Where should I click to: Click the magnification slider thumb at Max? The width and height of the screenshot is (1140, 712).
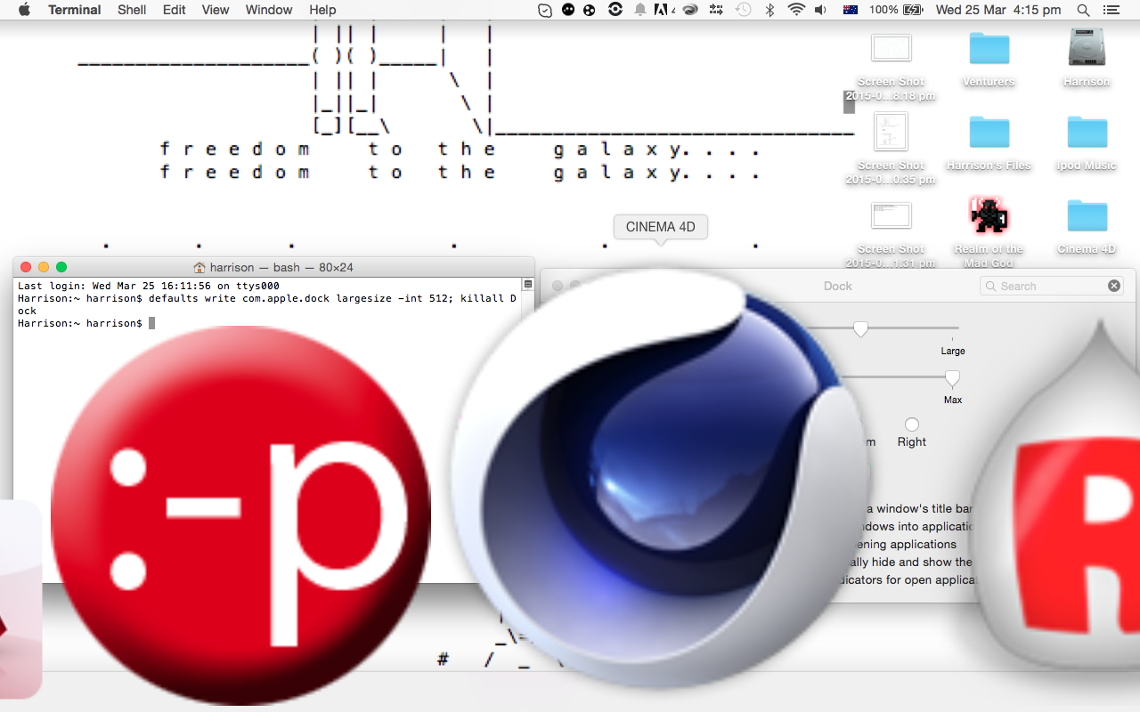pos(952,378)
